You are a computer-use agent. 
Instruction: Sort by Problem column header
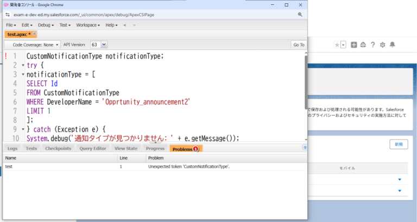[226, 158]
